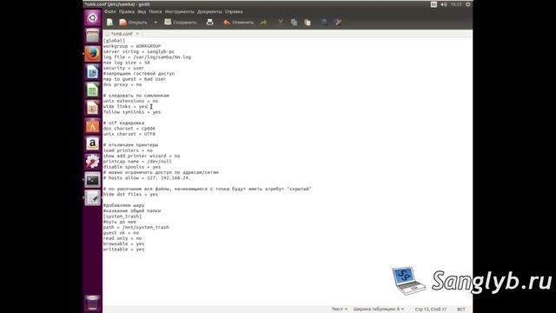Copy selection using the copy icon
The height and width of the screenshot is (313, 556).
(x=294, y=23)
